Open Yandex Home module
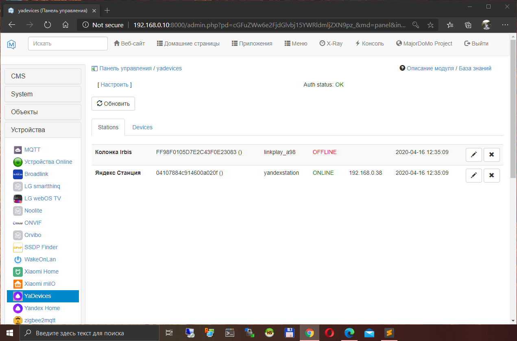 pos(42,308)
